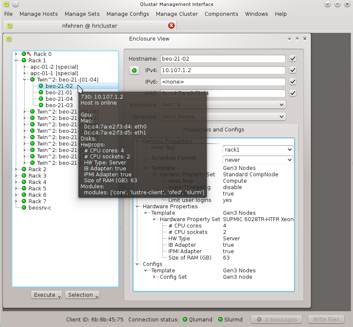This screenshot has width=353, height=327.
Task: Click the SUPMIC 6028TR-HTFR Xeon value
Action: [258, 219]
